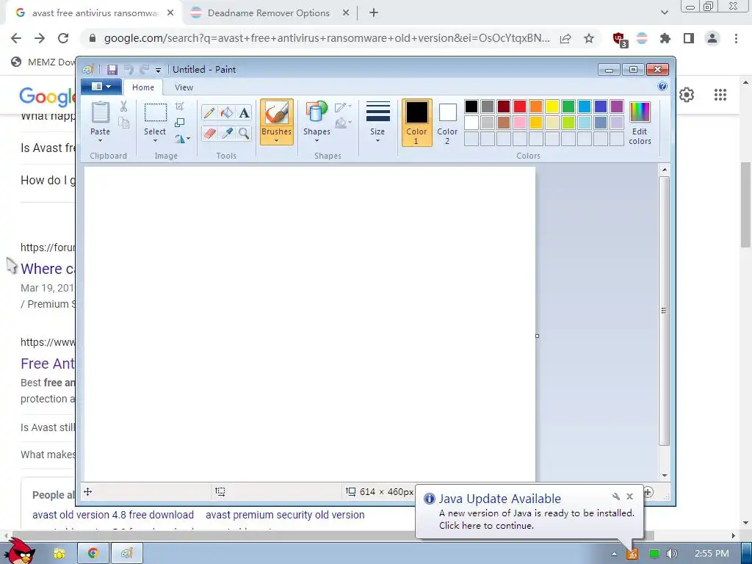Viewport: 752px width, 564px height.
Task: Open Google settings gear icon
Action: pyautogui.click(x=687, y=95)
